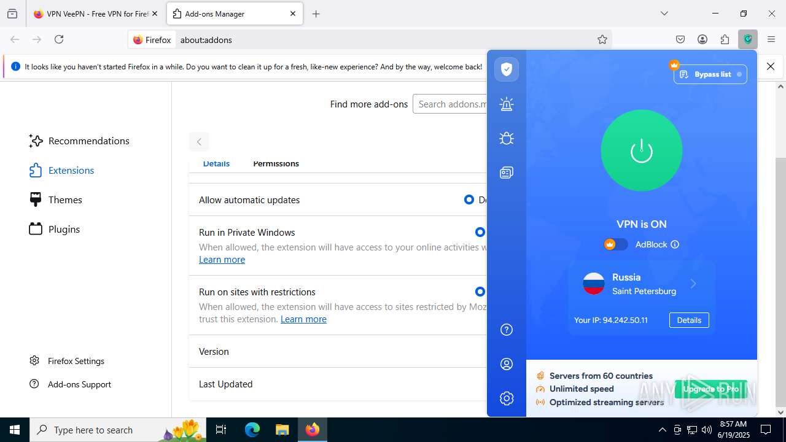Click the Upgrade to Pro button
This screenshot has height=442, width=786.
[x=711, y=389]
